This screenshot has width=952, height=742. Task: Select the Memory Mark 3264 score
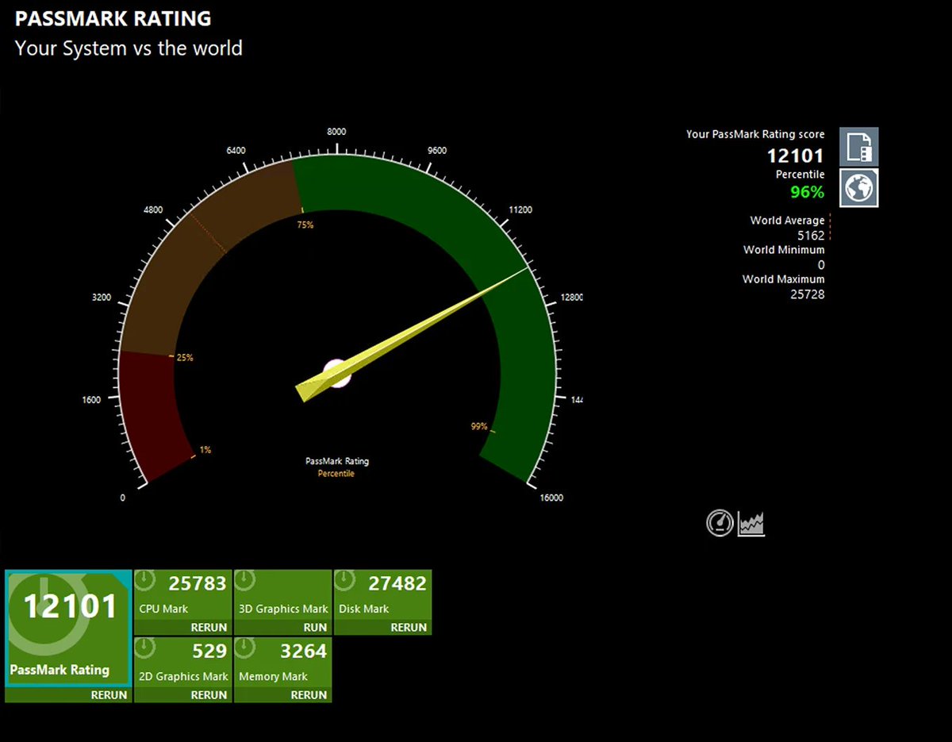(303, 651)
